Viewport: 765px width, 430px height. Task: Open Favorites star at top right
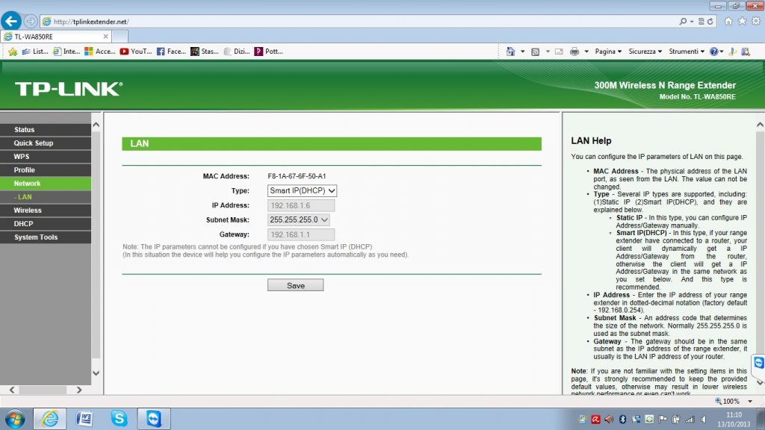tap(742, 21)
